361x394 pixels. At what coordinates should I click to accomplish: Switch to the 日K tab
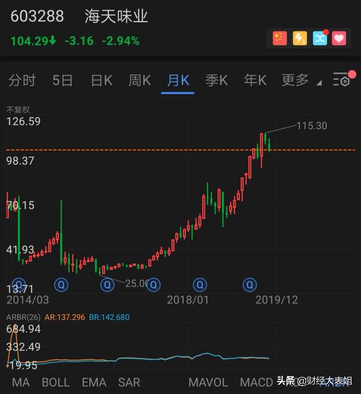[x=102, y=81]
